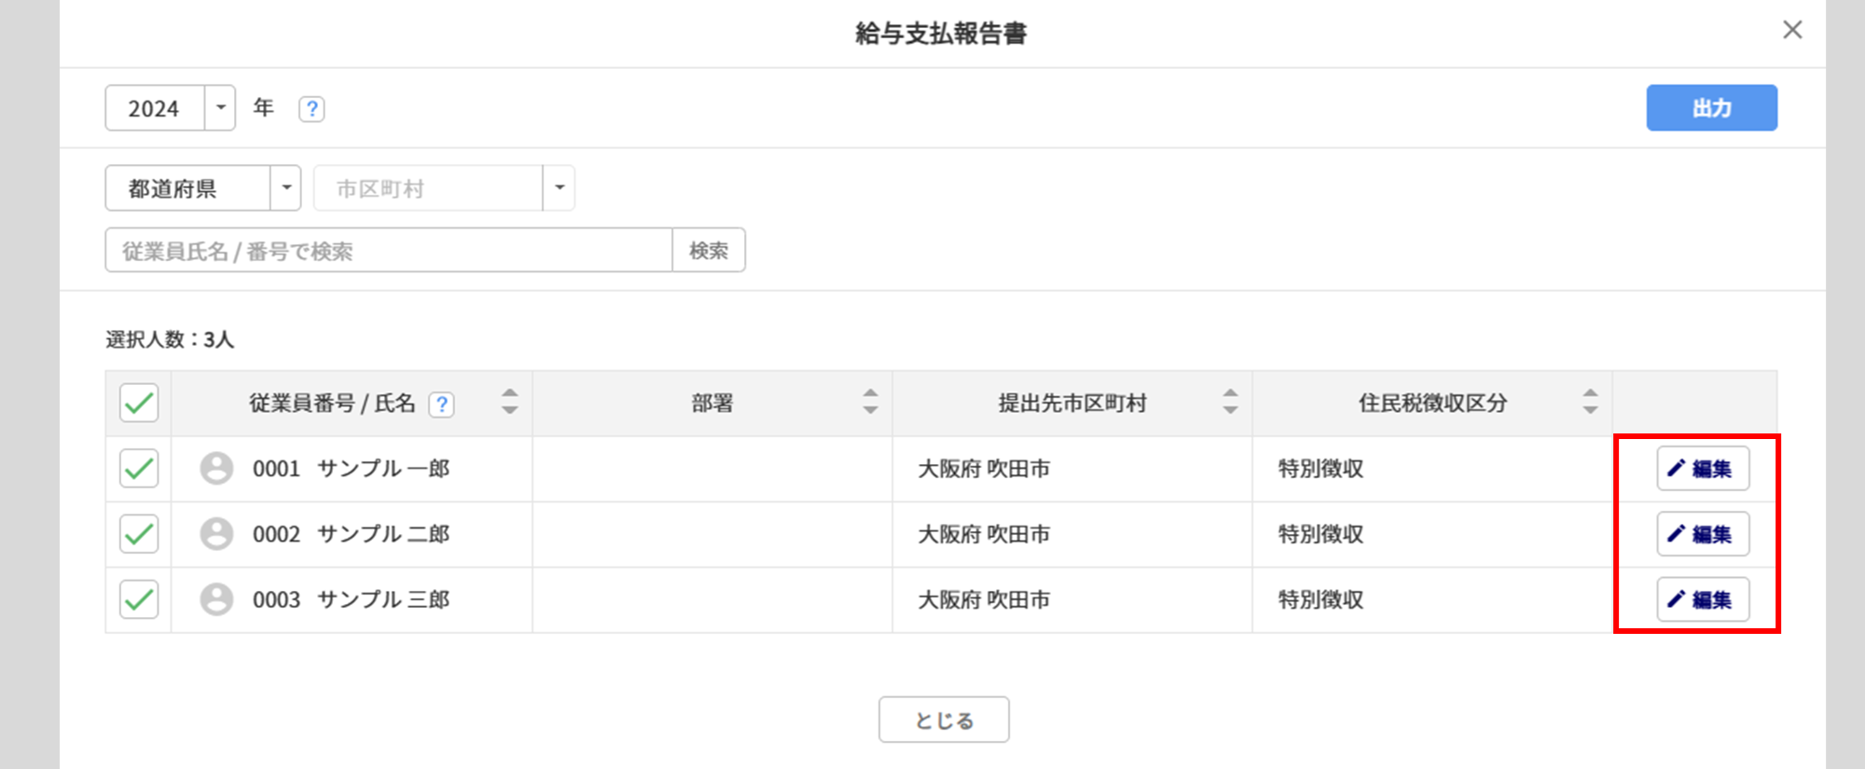The image size is (1865, 769).
Task: Edit row for 0001 サンプル 一郎
Action: tap(1703, 468)
